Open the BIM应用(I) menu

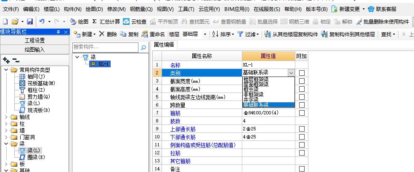[x=237, y=9]
